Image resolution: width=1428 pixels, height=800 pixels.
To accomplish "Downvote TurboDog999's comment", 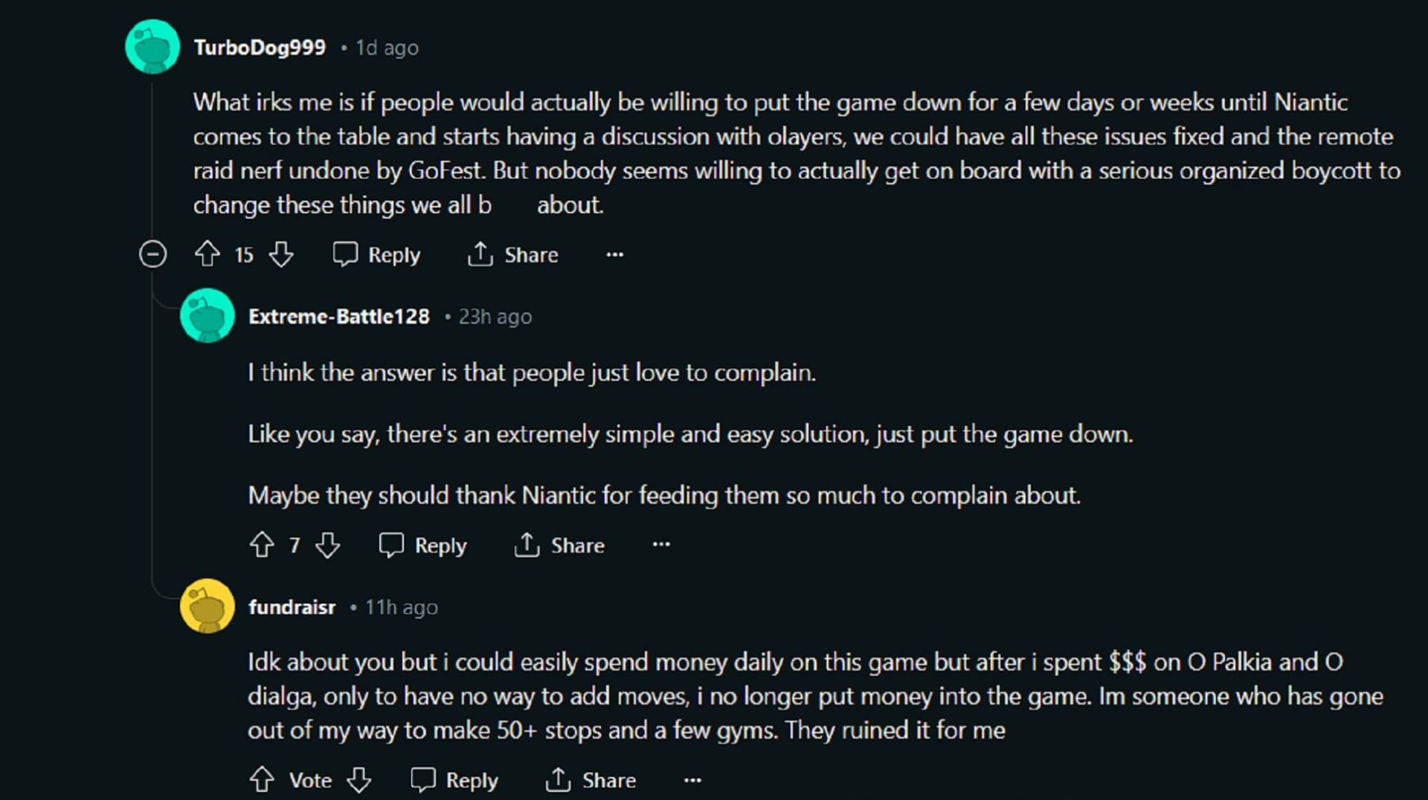I will pyautogui.click(x=281, y=254).
